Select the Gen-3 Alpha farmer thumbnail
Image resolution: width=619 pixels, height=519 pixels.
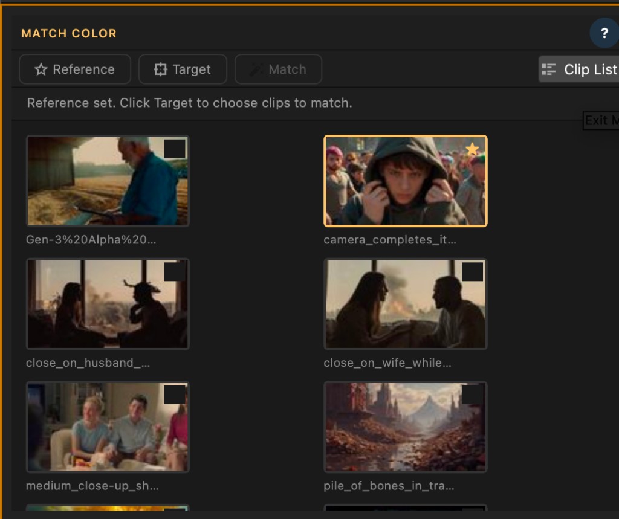tap(108, 181)
